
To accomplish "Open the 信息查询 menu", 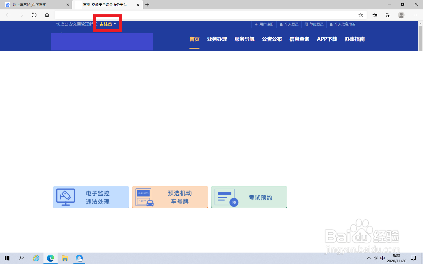I will click(x=299, y=39).
